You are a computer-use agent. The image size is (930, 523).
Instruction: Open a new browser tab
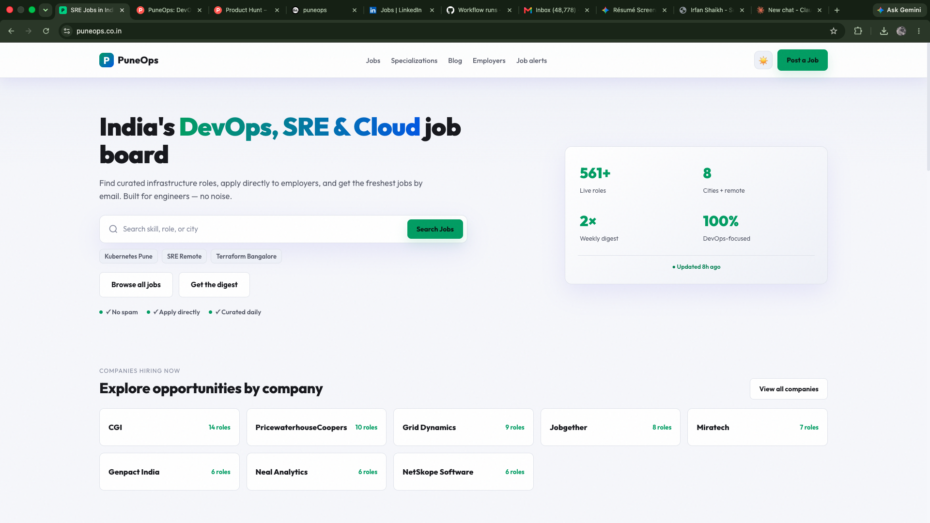pos(837,10)
